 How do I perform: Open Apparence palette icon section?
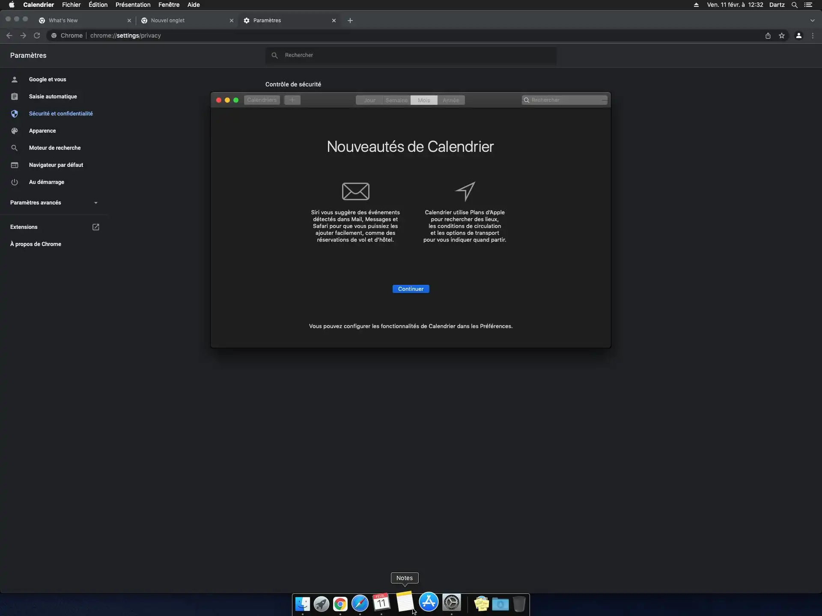15,130
